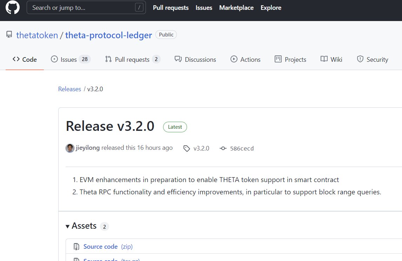Screen dimensions: 402x261
Task: Open the jieyilong profile link
Action: click(x=88, y=148)
